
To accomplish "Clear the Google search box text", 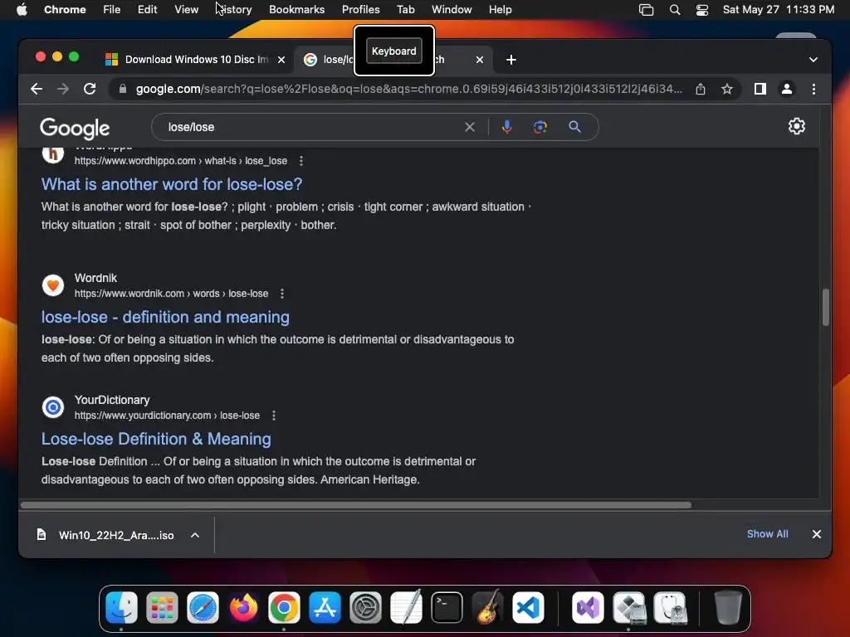I will pos(470,127).
